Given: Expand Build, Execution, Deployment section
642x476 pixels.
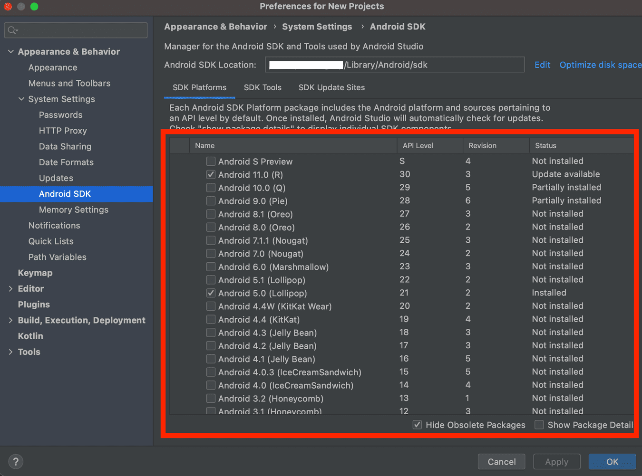Looking at the screenshot, I should (11, 320).
